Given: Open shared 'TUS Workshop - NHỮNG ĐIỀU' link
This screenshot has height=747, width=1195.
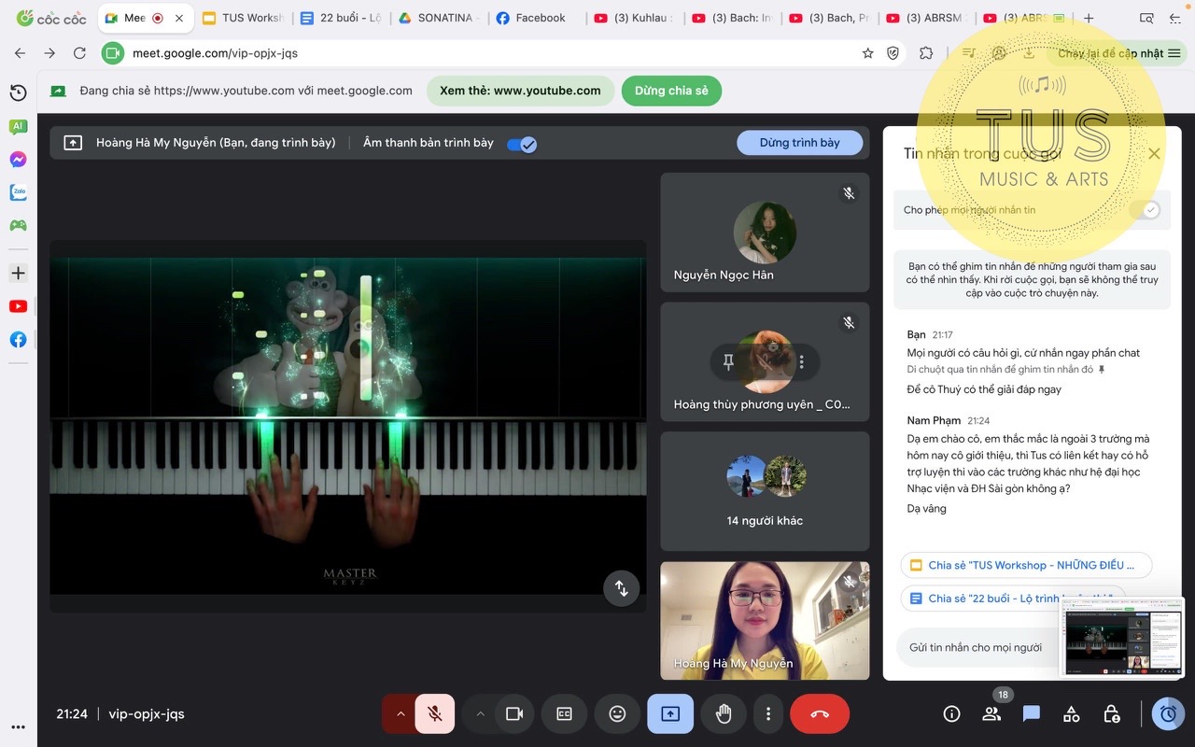Looking at the screenshot, I should [1026, 565].
